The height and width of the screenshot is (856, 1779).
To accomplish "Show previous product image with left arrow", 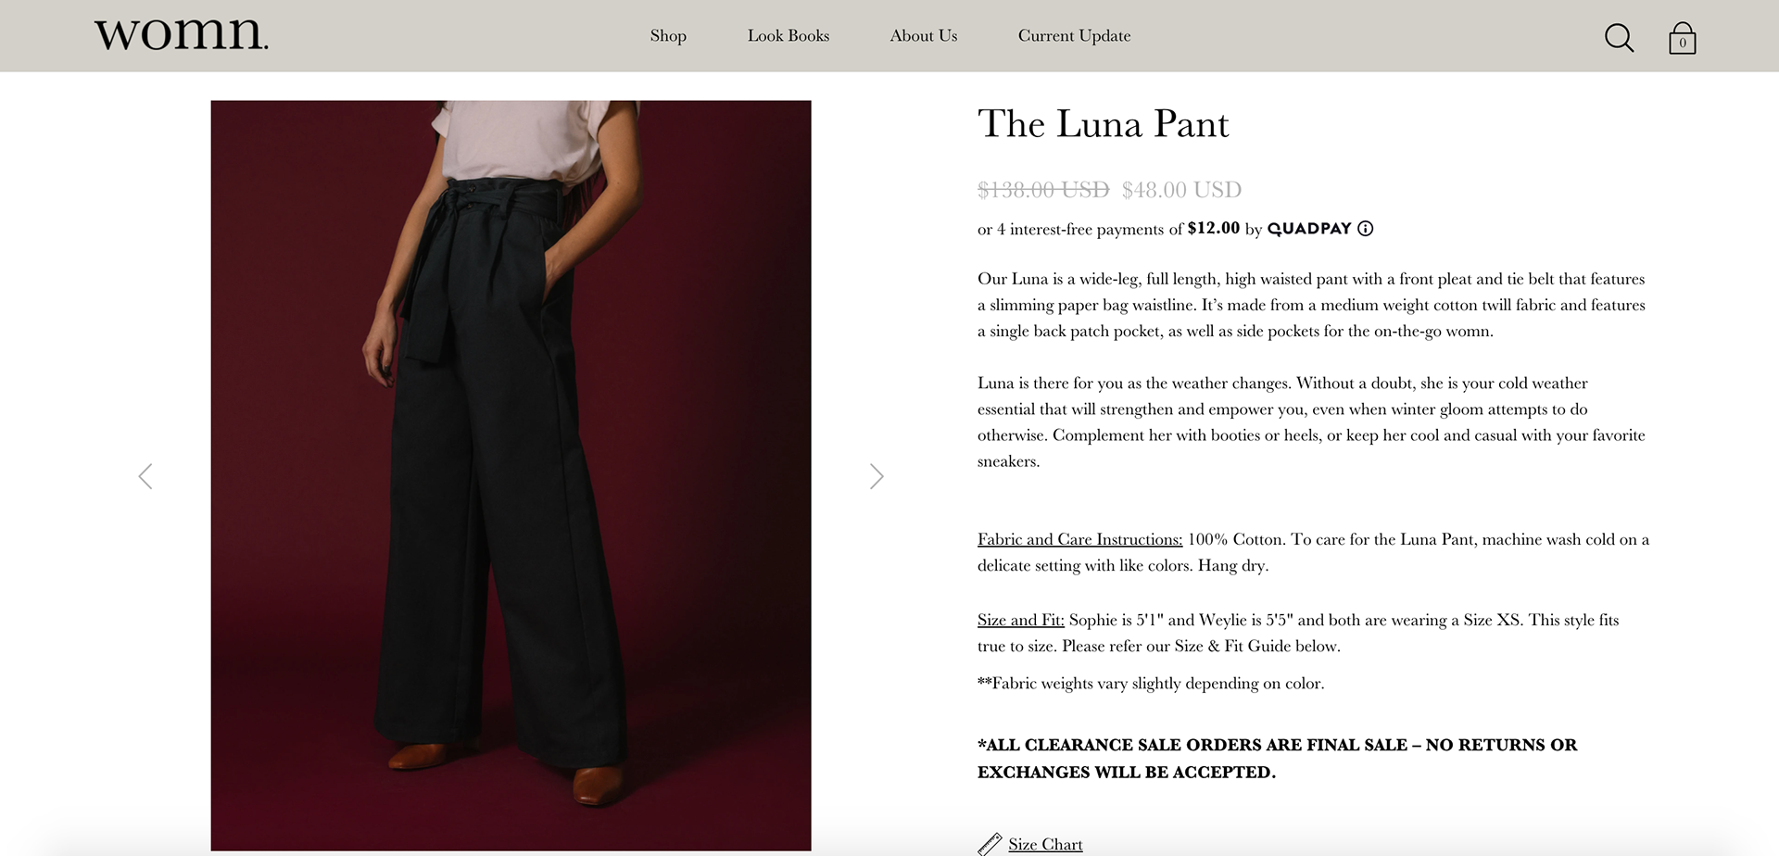I will pyautogui.click(x=145, y=476).
